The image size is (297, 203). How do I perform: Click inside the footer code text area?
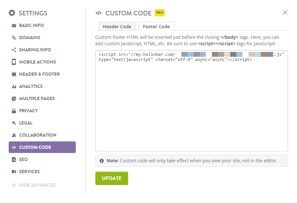[x=191, y=101]
